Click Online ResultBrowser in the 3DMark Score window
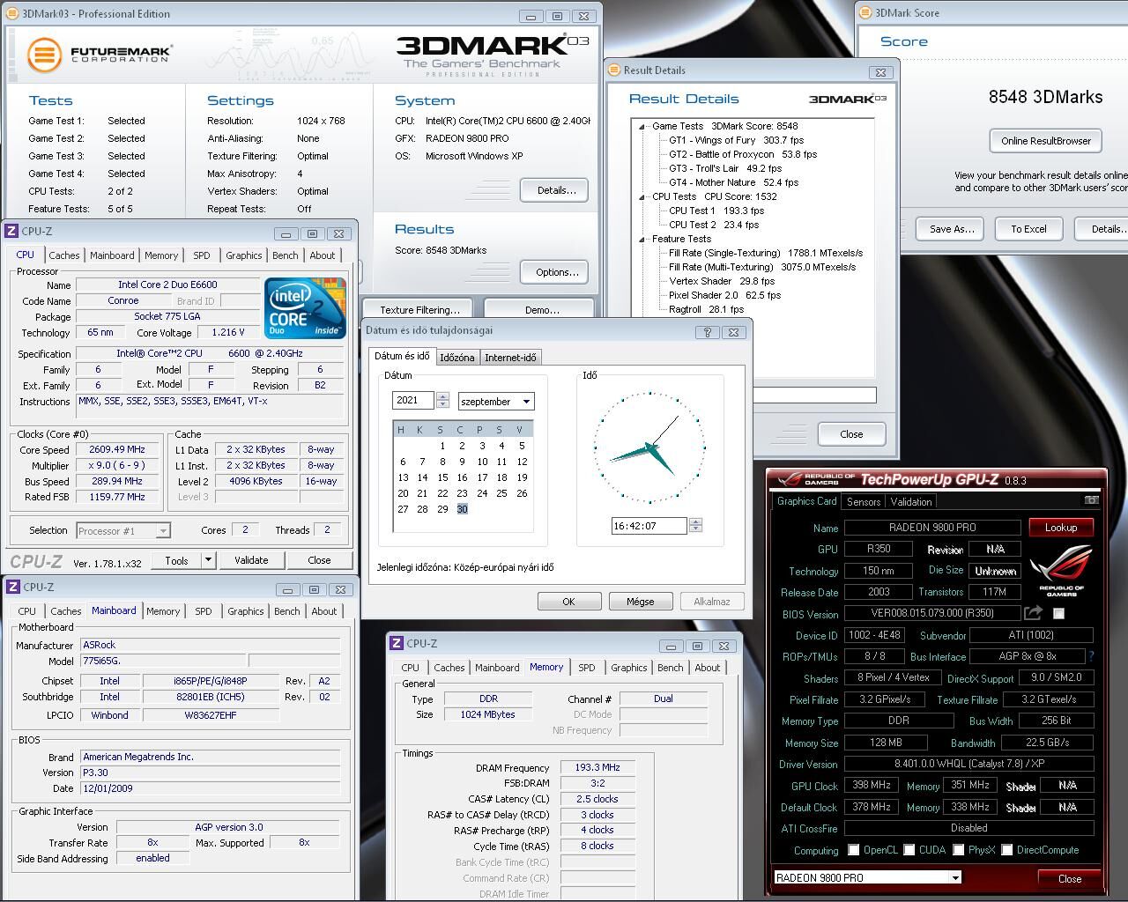This screenshot has width=1128, height=902. 1045,140
